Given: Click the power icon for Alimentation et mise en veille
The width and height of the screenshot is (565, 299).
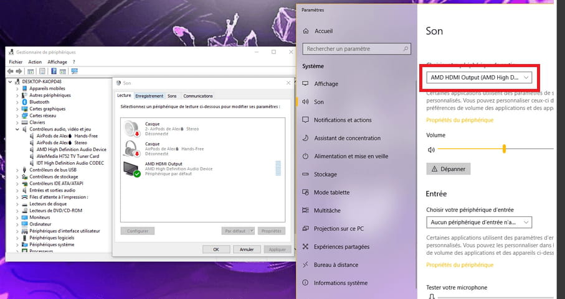Looking at the screenshot, I should 306,156.
